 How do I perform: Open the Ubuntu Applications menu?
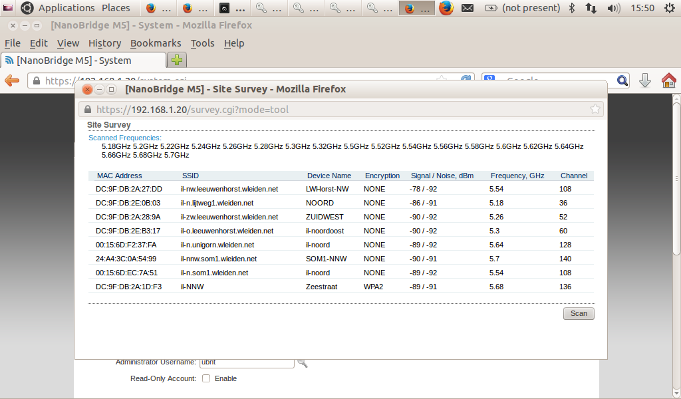(x=66, y=8)
